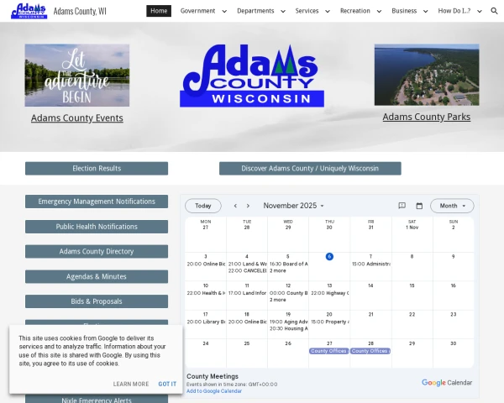The height and width of the screenshot is (403, 504).
Task: Open the calendar date picker icon
Action: pos(419,206)
